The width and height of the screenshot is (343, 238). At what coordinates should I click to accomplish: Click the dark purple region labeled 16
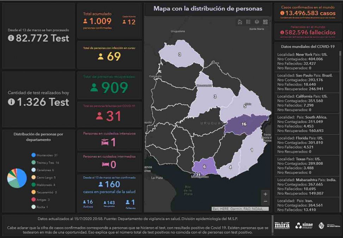[243, 124]
